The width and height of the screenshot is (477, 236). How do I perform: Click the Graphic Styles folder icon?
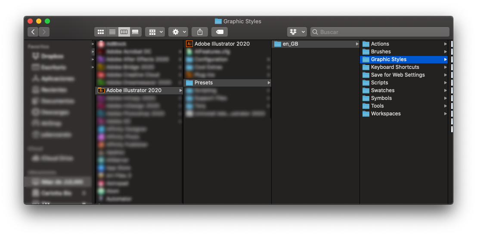pos(366,59)
